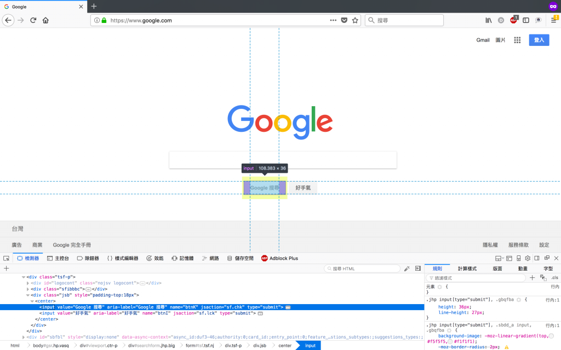
Task: Focus the 過濾樣式 filter styles field
Action: tap(476, 278)
